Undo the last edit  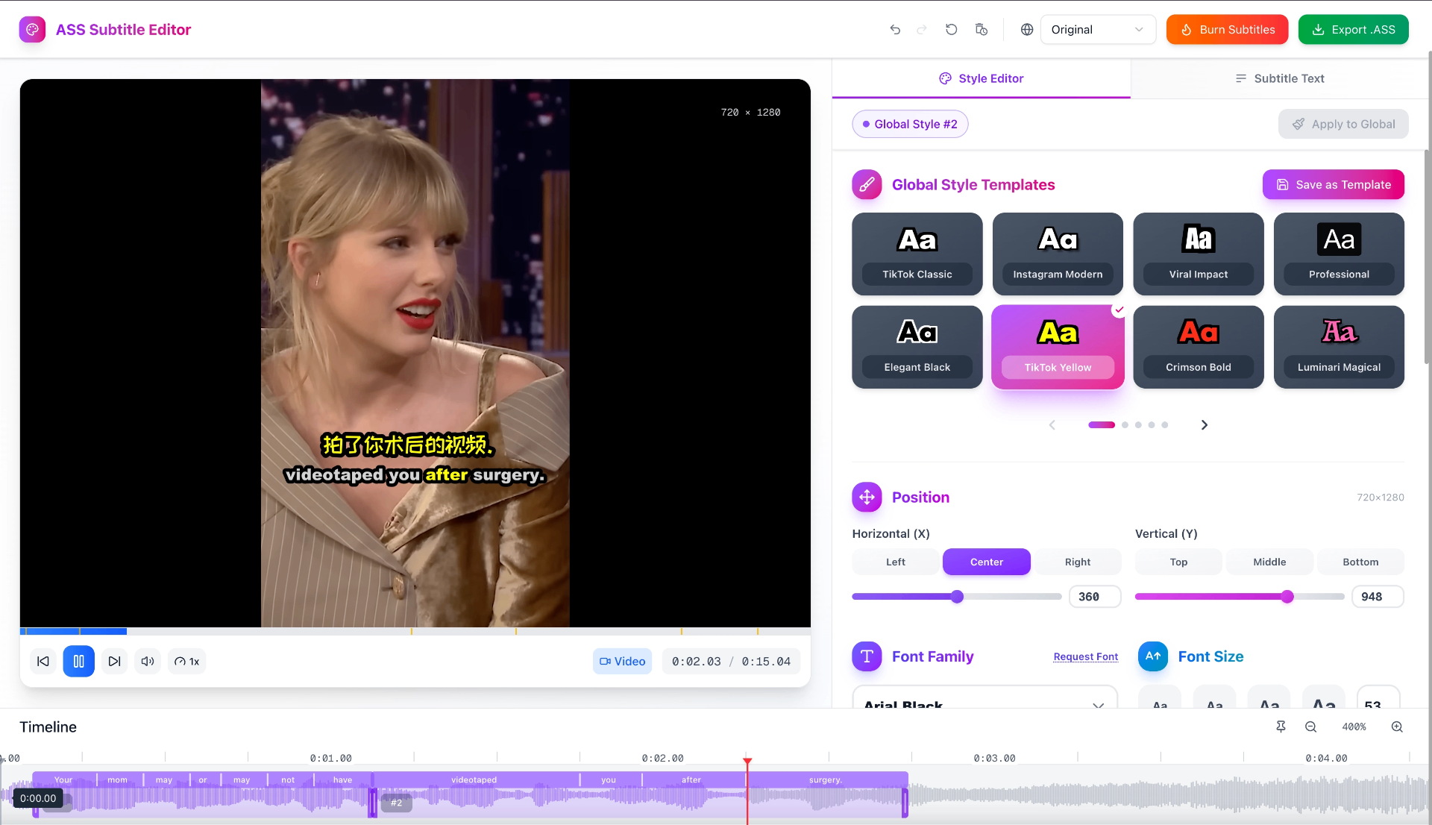click(895, 30)
